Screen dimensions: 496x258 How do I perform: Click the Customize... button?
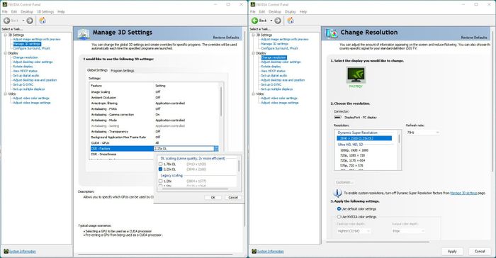(x=344, y=182)
